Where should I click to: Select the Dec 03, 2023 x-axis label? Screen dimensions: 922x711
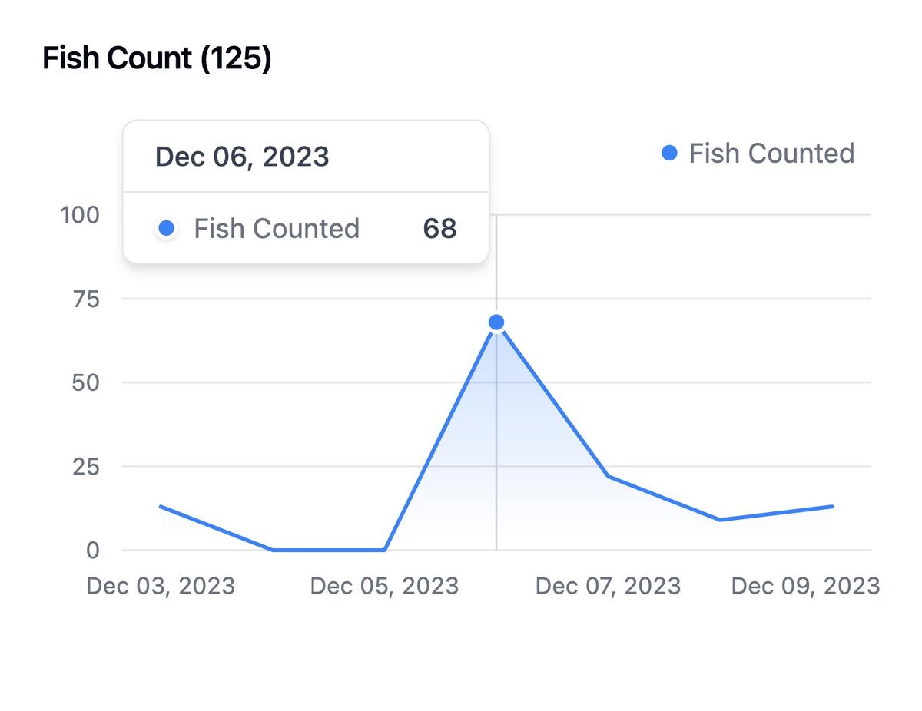pos(161,586)
